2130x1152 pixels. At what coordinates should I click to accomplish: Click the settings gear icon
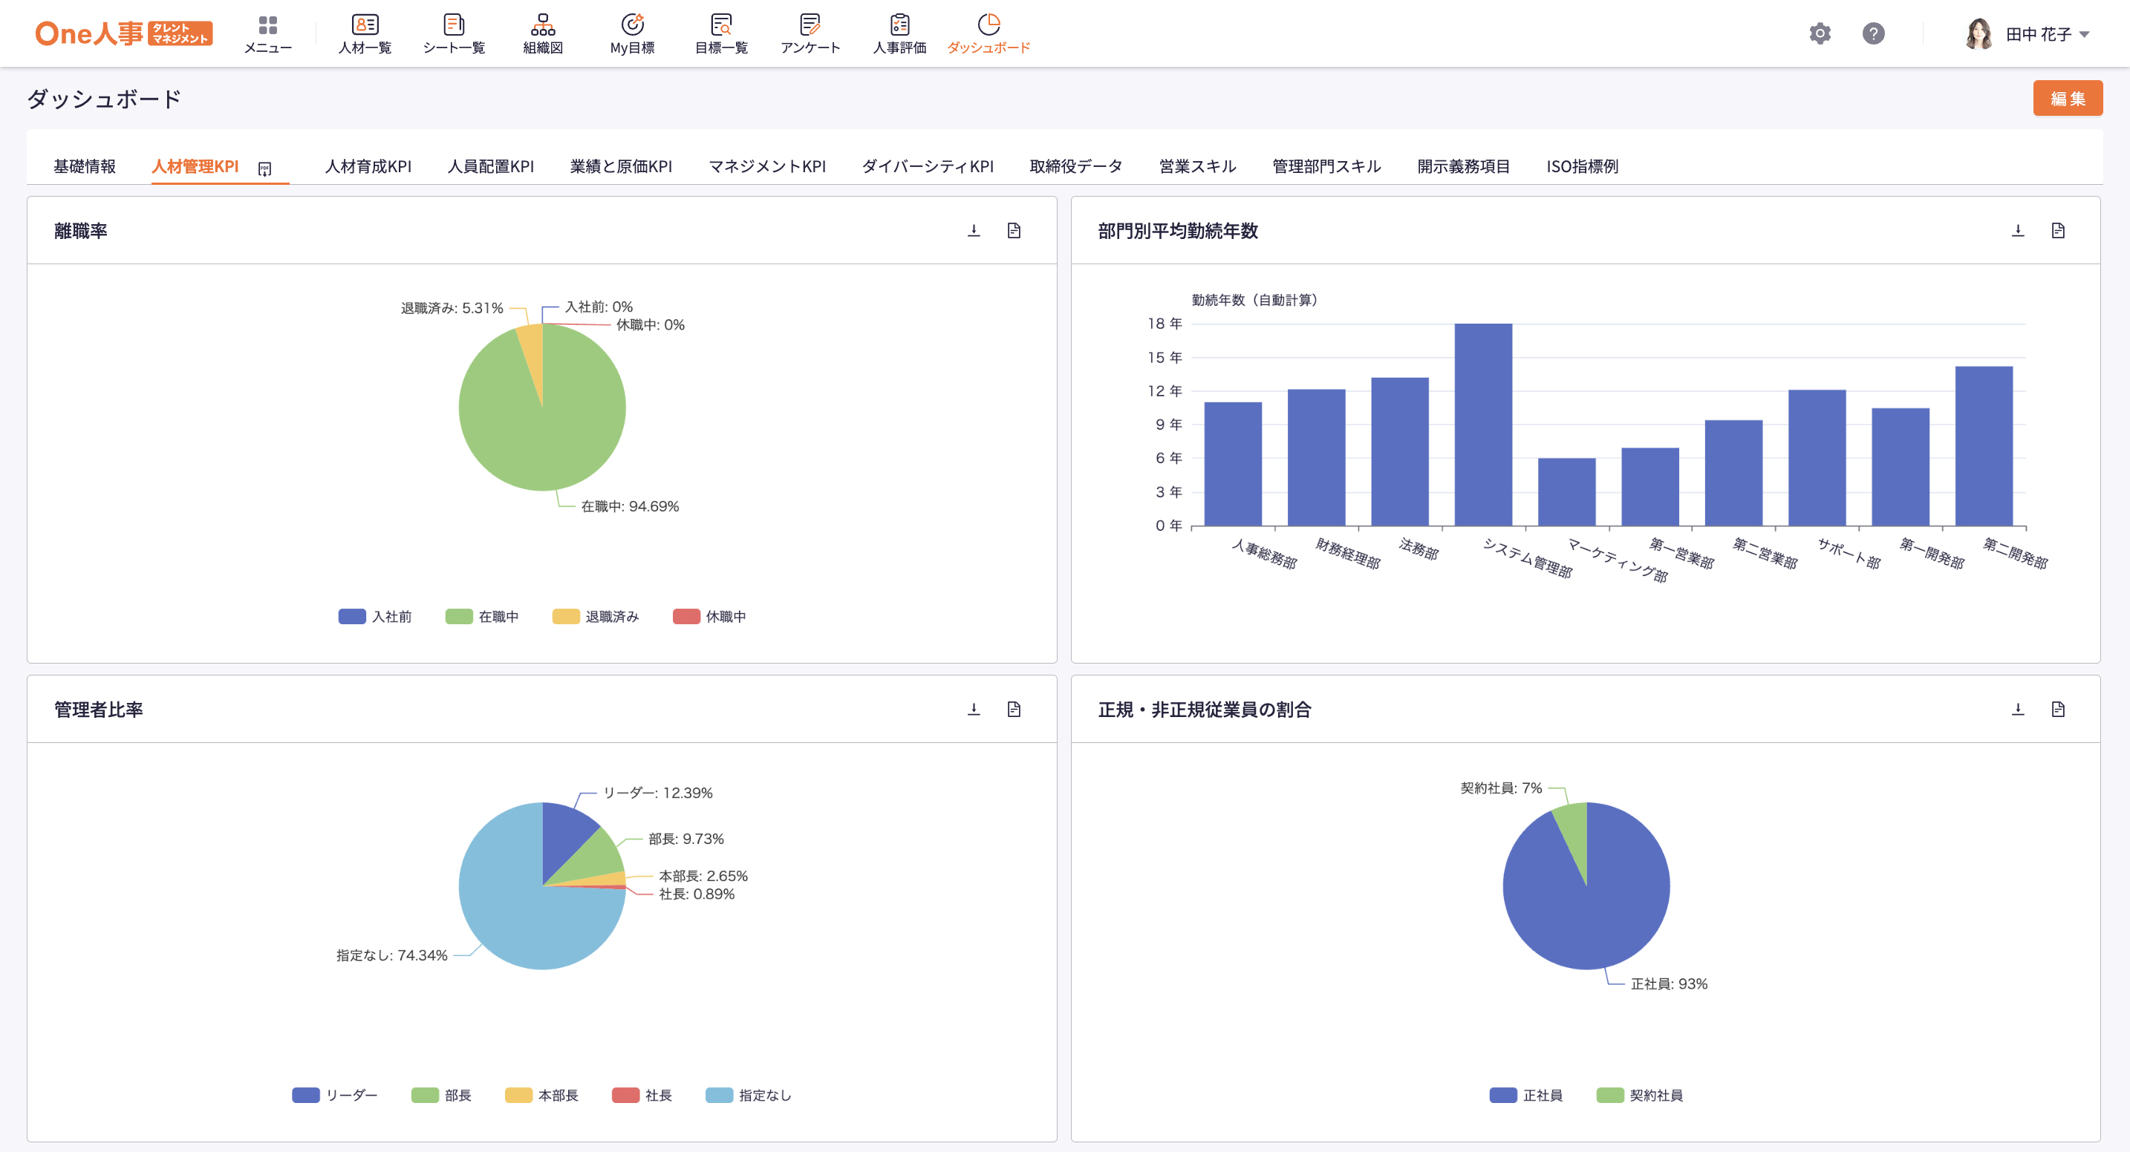click(1819, 34)
